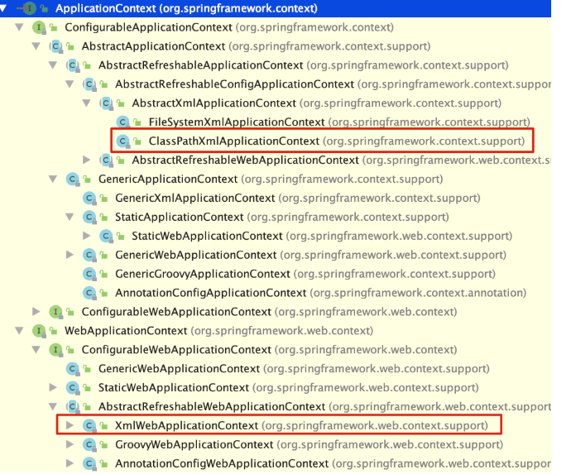
Task: Click the AbstractApplicationContext abstract class icon
Action: click(55, 46)
